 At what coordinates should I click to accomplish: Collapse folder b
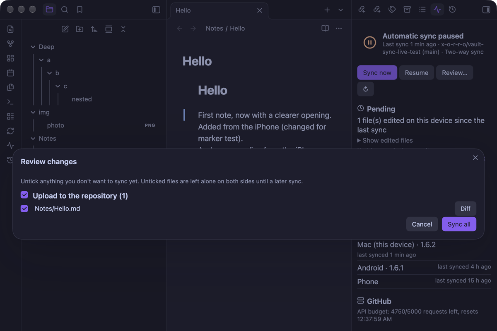tap(50, 73)
